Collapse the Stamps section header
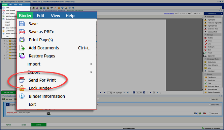Screen dimensions: 224x130 (213, 74)
